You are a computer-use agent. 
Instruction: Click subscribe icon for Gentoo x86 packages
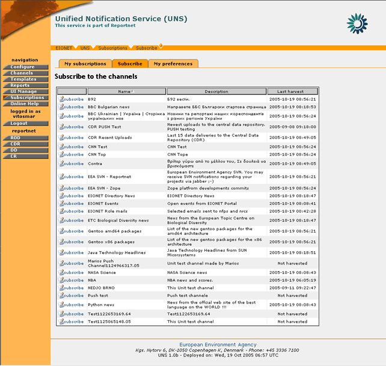click(x=61, y=242)
